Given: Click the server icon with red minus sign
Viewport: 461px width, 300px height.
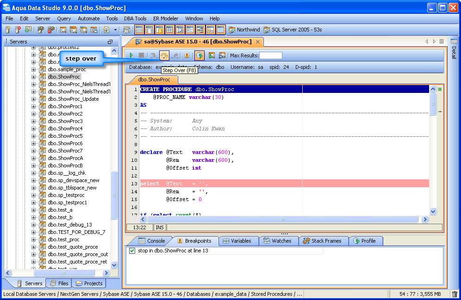Looking at the screenshot, I should click(18, 30).
